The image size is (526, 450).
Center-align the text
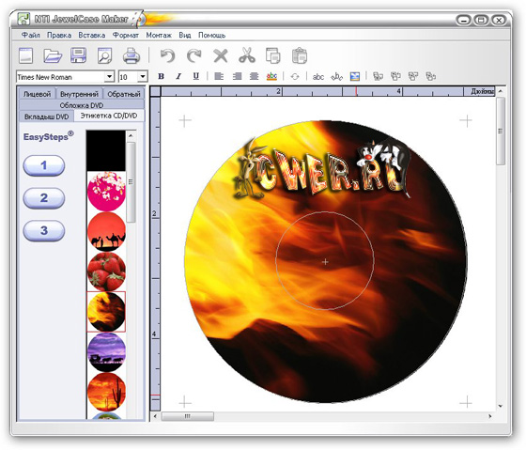pyautogui.click(x=254, y=76)
